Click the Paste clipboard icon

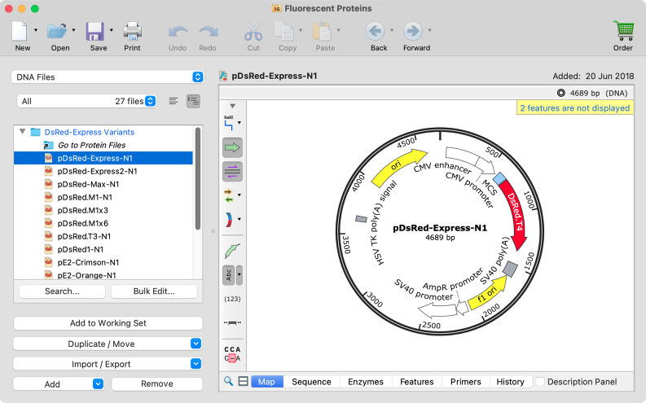click(x=322, y=31)
